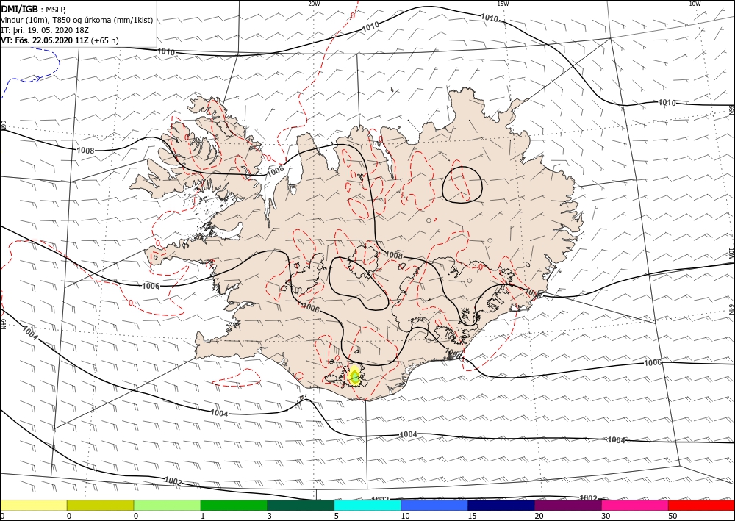Select the light green legend color
The image size is (735, 521).
pyautogui.click(x=167, y=505)
